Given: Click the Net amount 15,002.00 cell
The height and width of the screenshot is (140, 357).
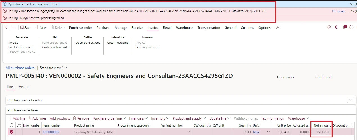Looking at the screenshot, I should [322, 132].
